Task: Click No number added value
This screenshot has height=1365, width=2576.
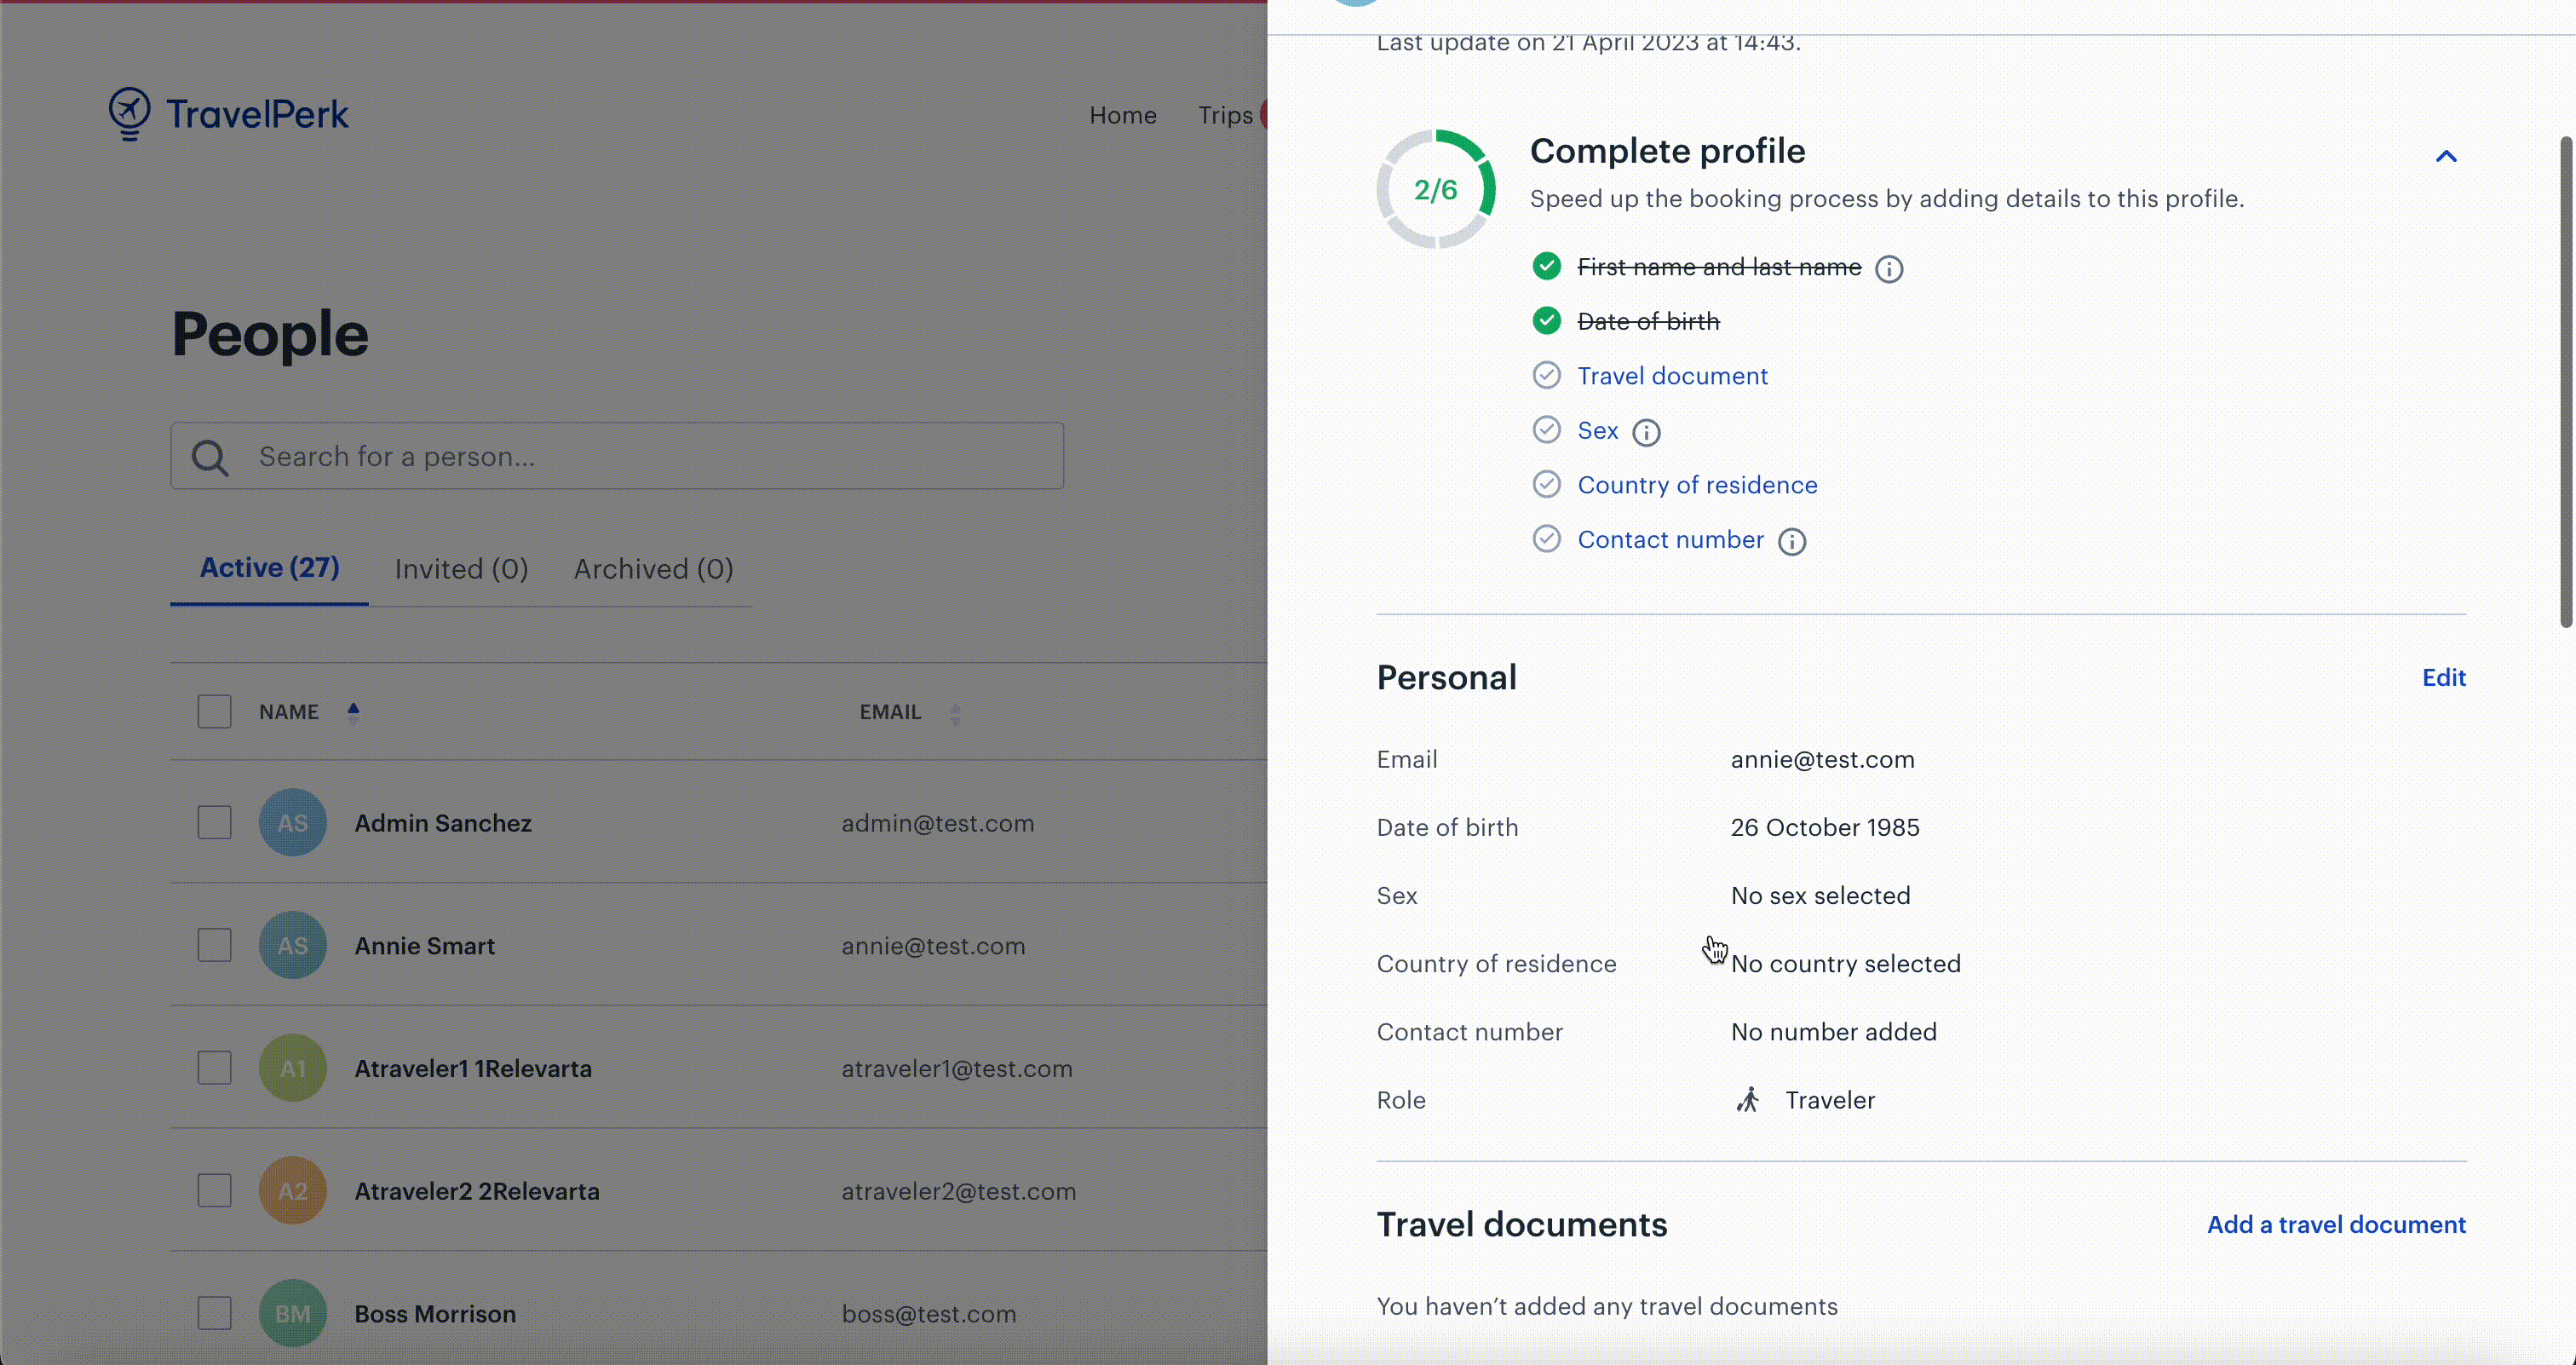Action: (1833, 1032)
